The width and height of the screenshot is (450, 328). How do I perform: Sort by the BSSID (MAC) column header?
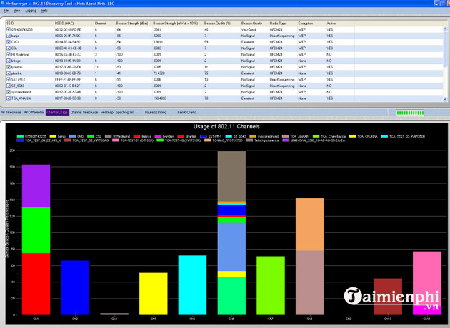point(74,24)
